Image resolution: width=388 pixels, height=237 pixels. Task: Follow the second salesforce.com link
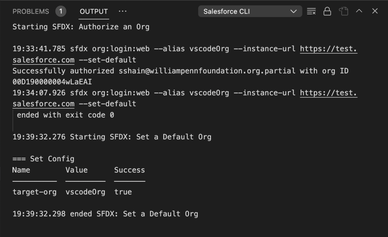(x=44, y=104)
